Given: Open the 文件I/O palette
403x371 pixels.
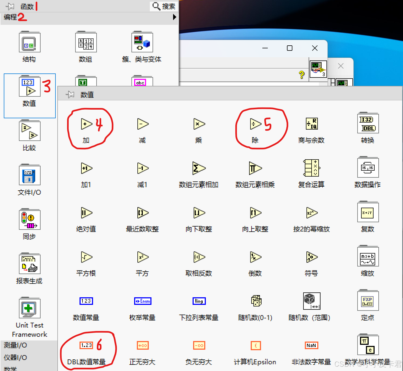Looking at the screenshot, I should pyautogui.click(x=29, y=175).
